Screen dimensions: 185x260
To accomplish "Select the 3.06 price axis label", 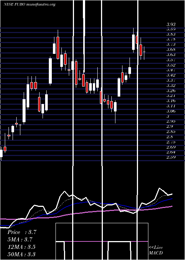I will click(x=171, y=111).
